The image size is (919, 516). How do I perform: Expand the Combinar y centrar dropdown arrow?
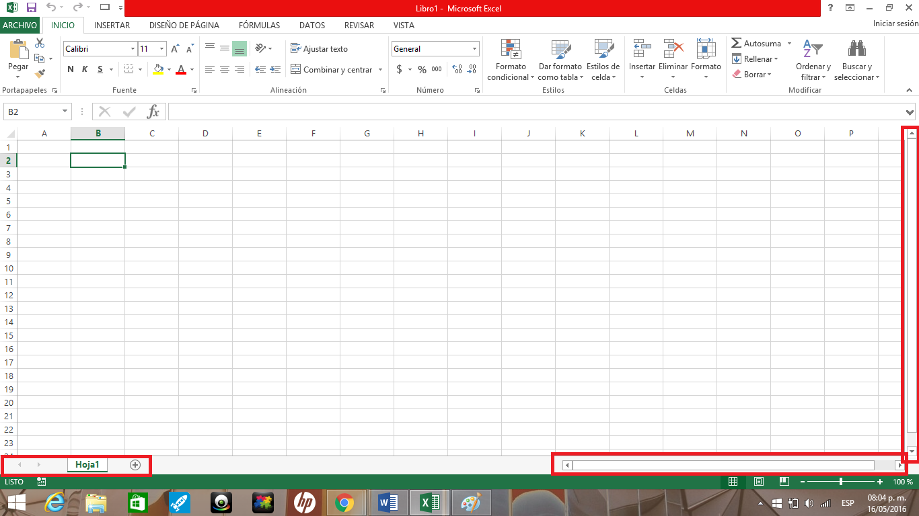coord(379,69)
